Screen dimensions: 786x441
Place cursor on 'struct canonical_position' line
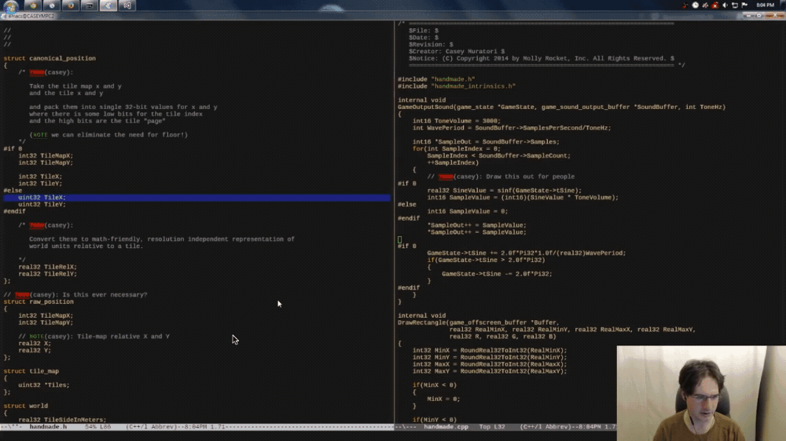pyautogui.click(x=50, y=58)
